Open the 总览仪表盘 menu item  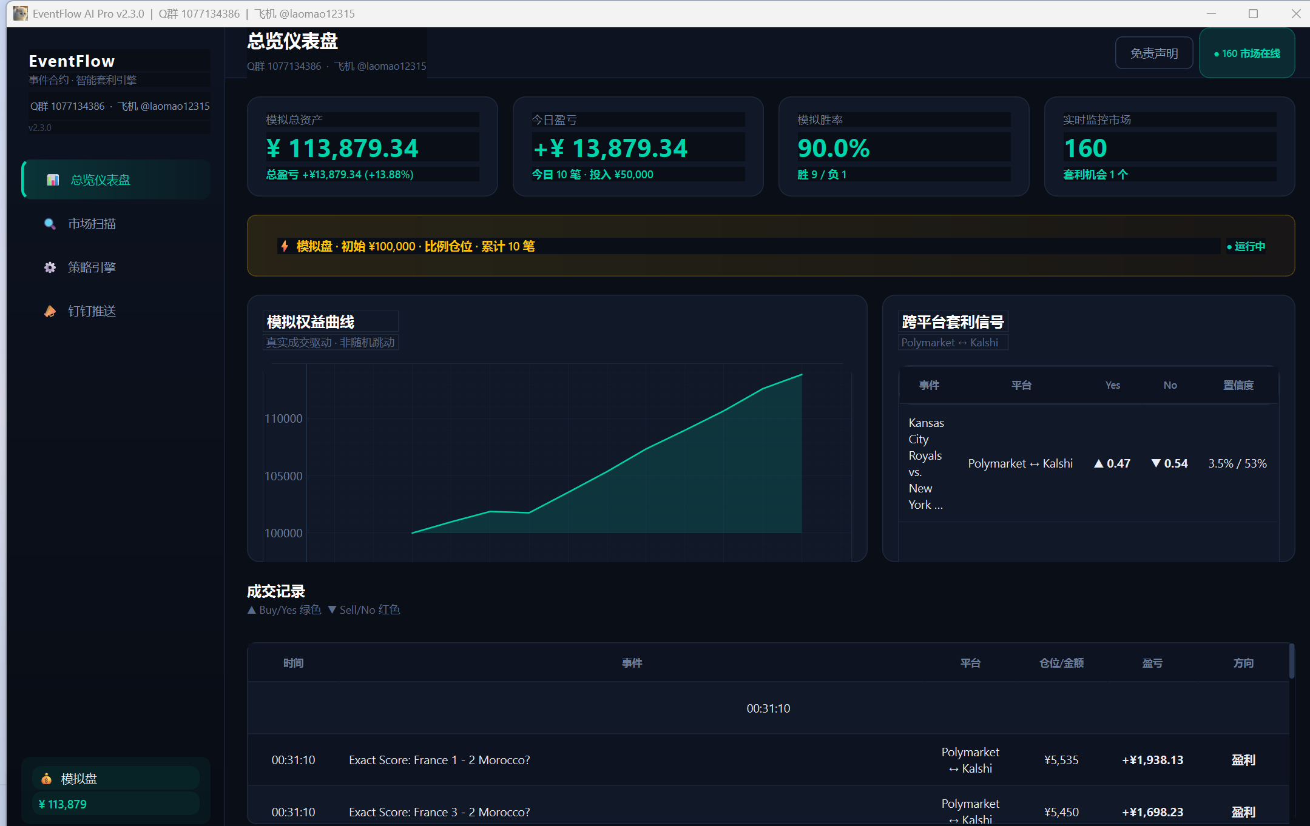116,180
